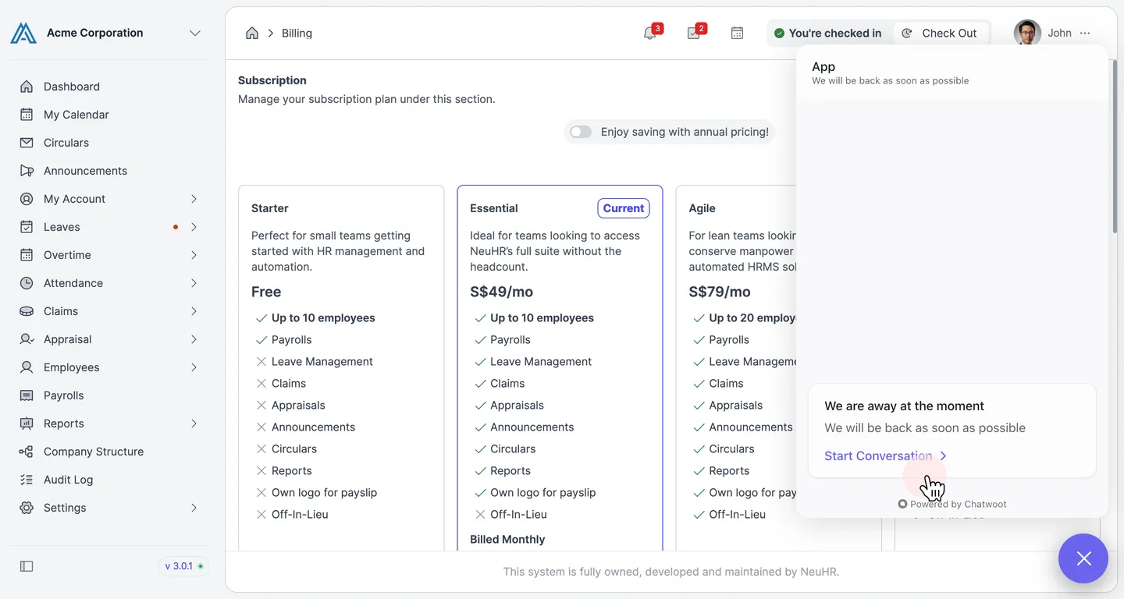Open inbox icon with 2 badge
This screenshot has width=1124, height=599.
693,33
